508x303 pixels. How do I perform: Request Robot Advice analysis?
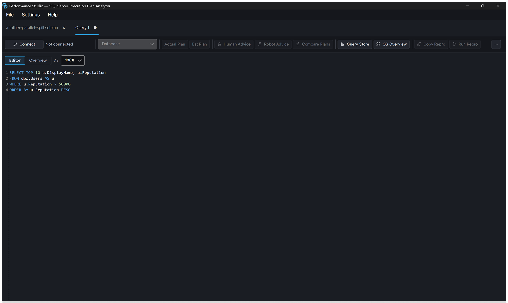coord(273,44)
